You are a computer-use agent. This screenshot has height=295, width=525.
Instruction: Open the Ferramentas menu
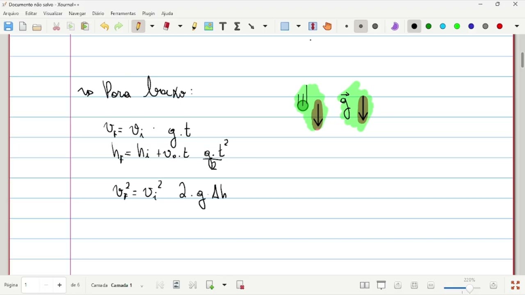point(123,14)
